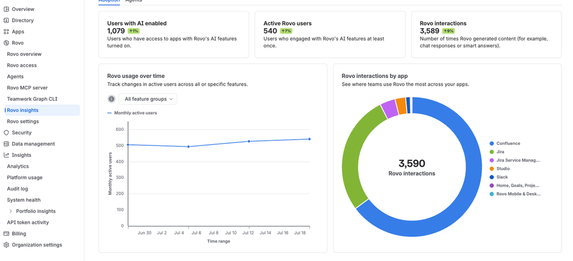Open Rovo overview page
Image resolution: width=573 pixels, height=261 pixels.
coord(24,54)
